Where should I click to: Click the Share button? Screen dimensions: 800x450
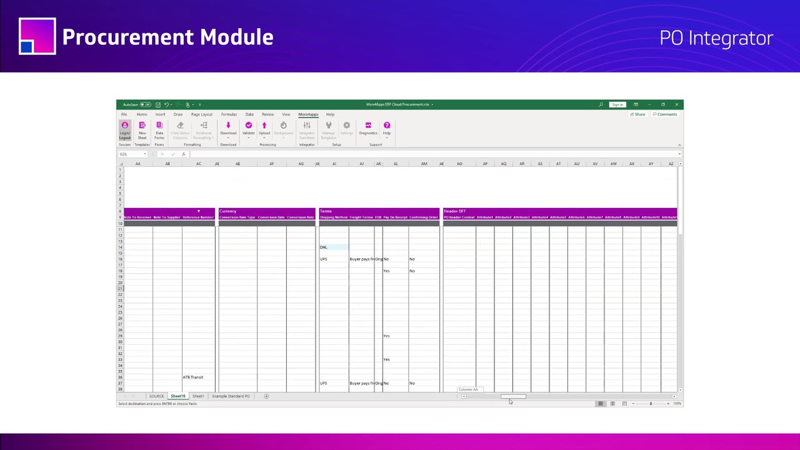coord(638,114)
